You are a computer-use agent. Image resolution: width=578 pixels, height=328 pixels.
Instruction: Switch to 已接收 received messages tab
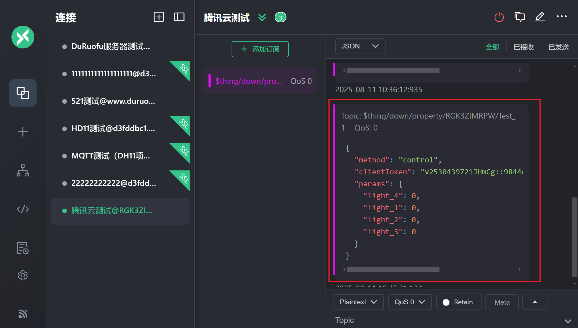click(523, 47)
